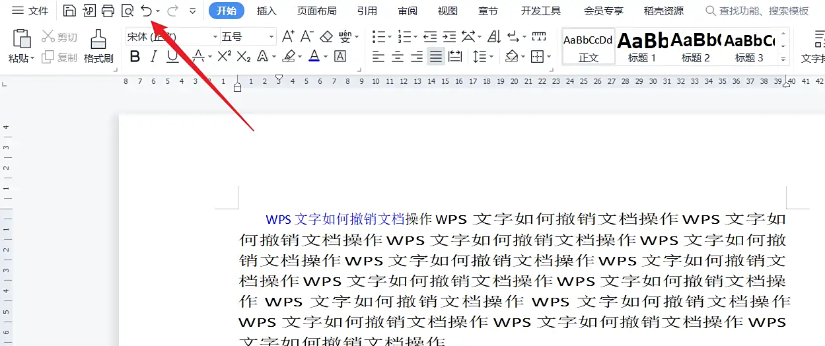Open the 开发工具 tab
825x346 pixels.
[x=541, y=11]
